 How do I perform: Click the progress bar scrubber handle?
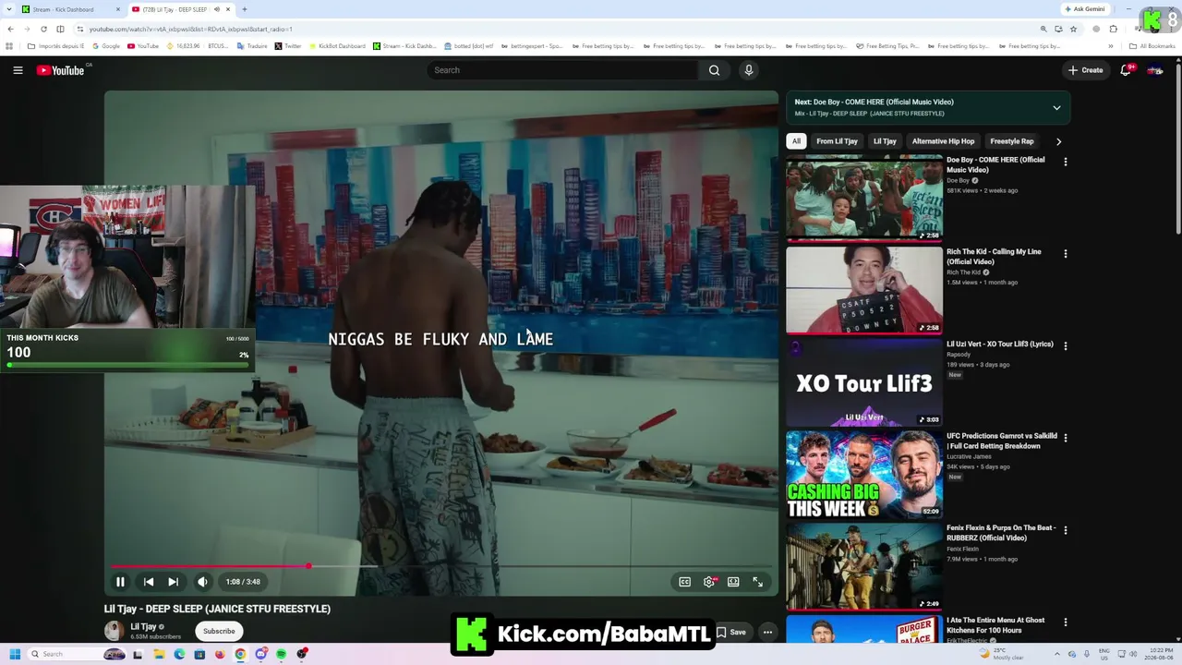coord(308,566)
